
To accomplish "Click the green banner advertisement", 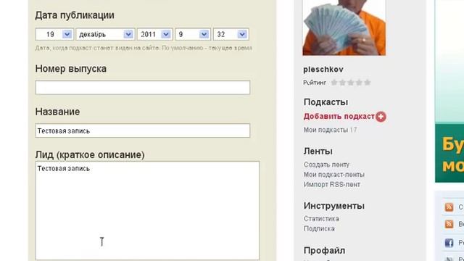I will click(449, 91).
